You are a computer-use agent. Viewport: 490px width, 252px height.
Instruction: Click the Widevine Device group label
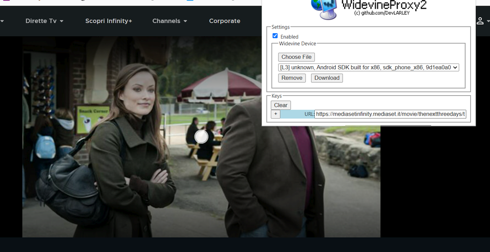[x=298, y=43]
